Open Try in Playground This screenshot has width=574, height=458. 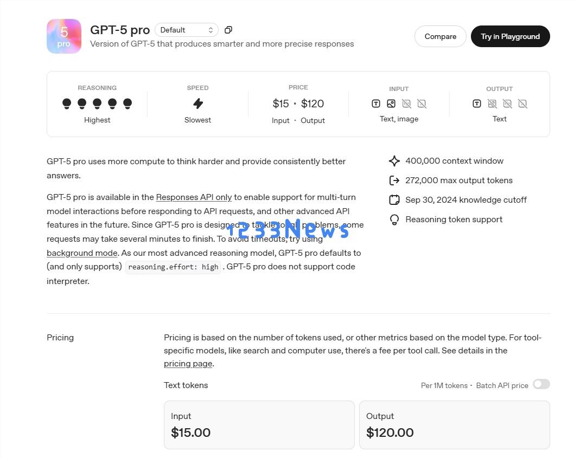coord(510,36)
